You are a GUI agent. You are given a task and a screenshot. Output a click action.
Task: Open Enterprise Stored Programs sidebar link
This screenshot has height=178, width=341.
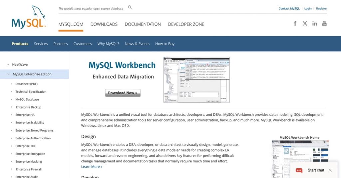tap(34, 130)
